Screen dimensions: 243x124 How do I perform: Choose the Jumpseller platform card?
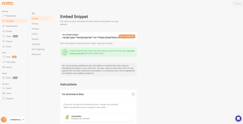coord(98,117)
